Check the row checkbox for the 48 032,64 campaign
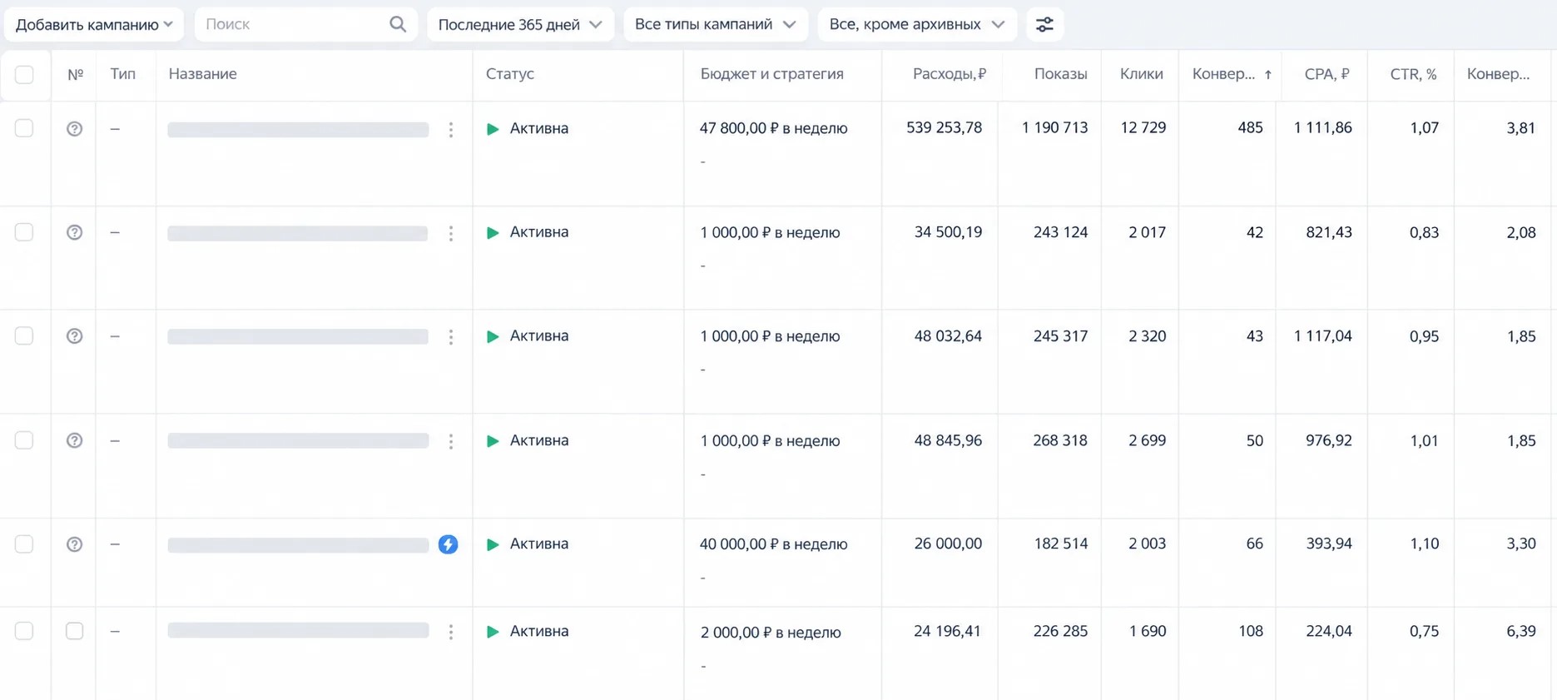Viewport: 1557px width, 700px height. tap(24, 335)
